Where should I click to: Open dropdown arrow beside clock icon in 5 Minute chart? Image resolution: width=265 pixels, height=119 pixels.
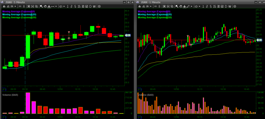coord(64,6)
